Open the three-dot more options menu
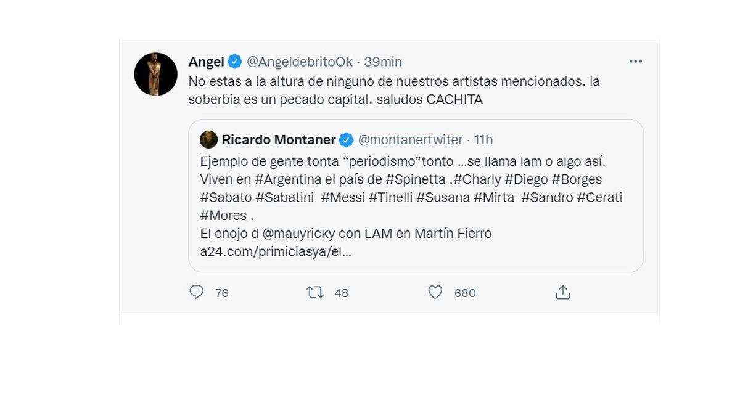The width and height of the screenshot is (740, 416). point(636,62)
